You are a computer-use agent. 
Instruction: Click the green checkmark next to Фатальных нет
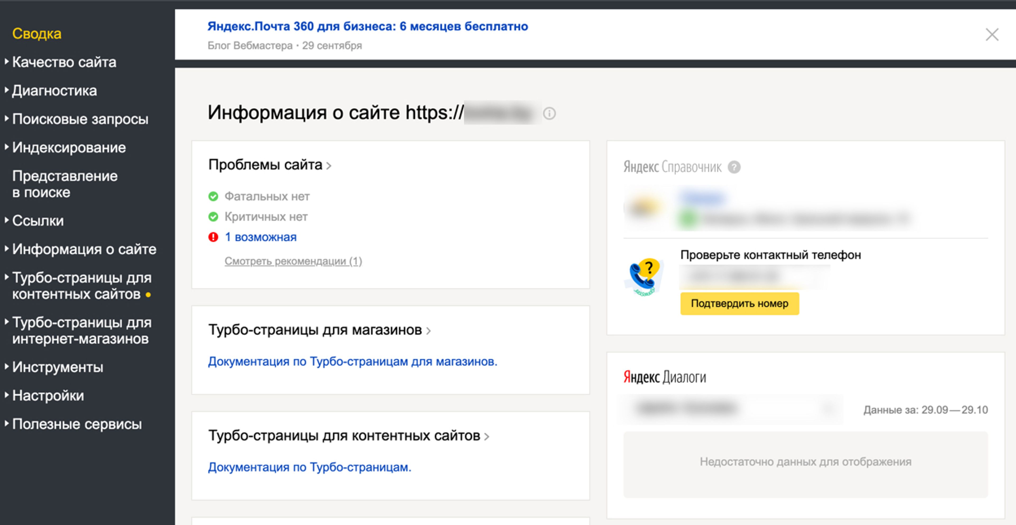click(x=213, y=196)
